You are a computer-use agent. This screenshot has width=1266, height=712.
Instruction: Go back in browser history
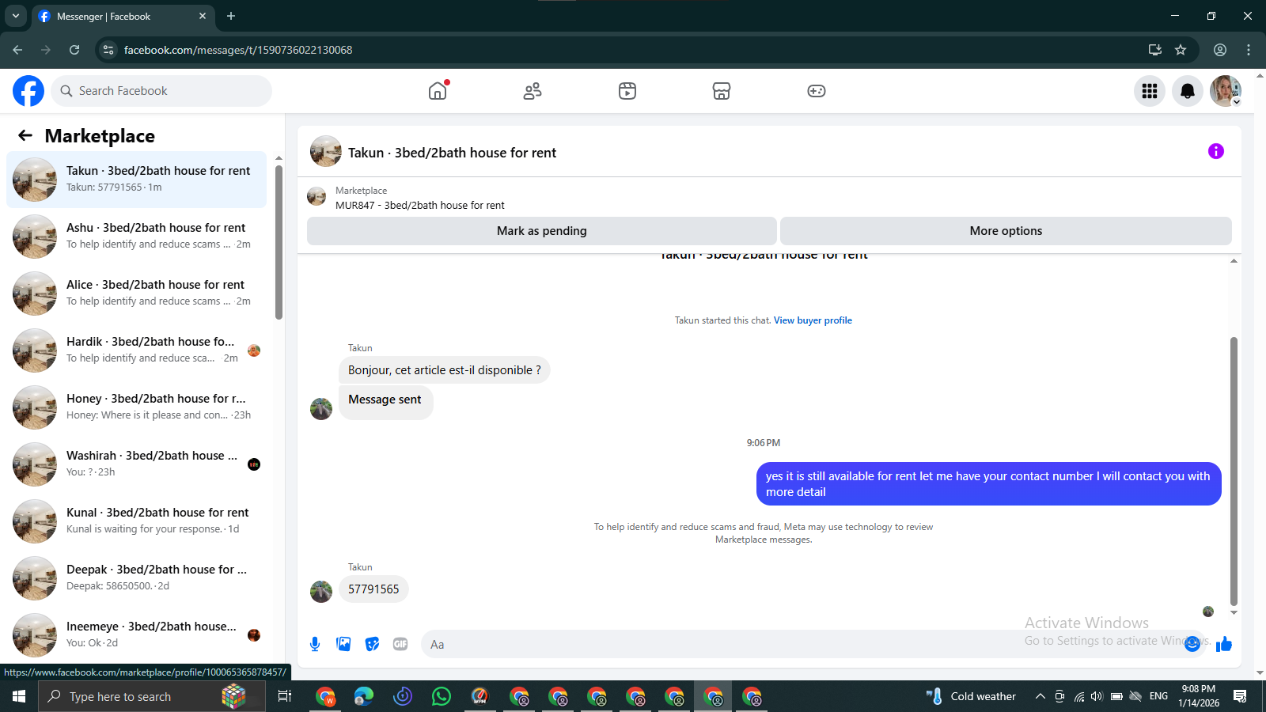[17, 50]
